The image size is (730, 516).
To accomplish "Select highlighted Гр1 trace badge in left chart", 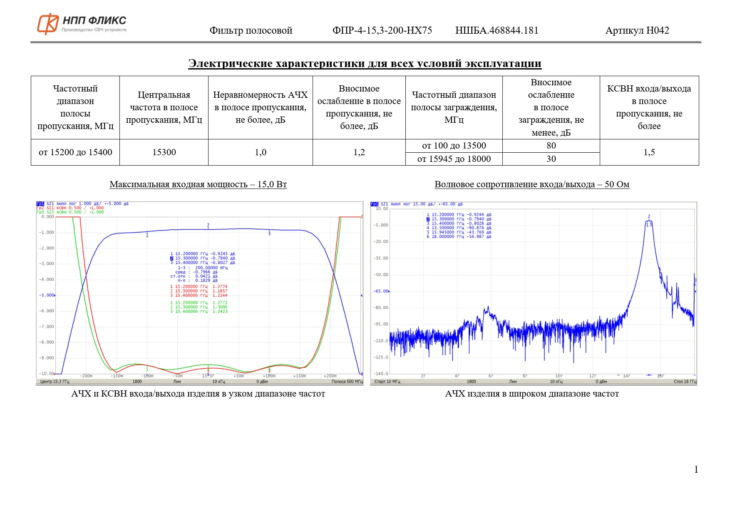I will pyautogui.click(x=40, y=204).
